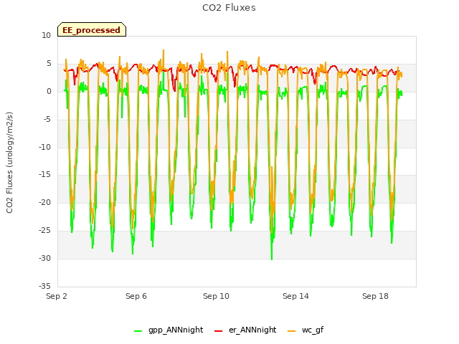
Task: Click the -30 y-axis tick label
Action: (x=44, y=258)
